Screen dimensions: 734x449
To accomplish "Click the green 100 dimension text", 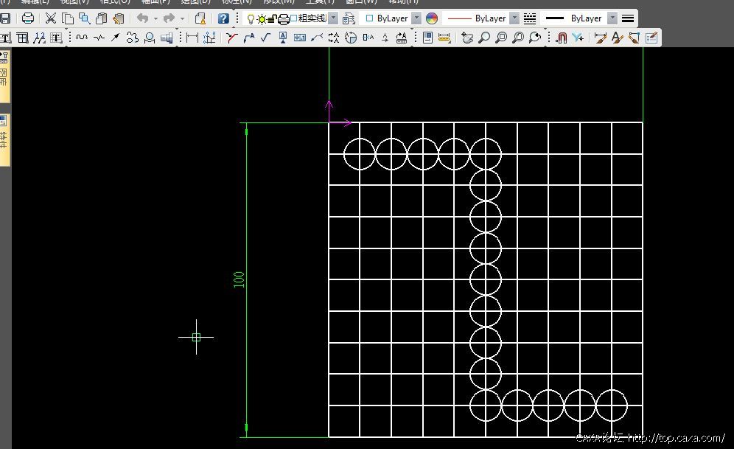I will (x=239, y=279).
